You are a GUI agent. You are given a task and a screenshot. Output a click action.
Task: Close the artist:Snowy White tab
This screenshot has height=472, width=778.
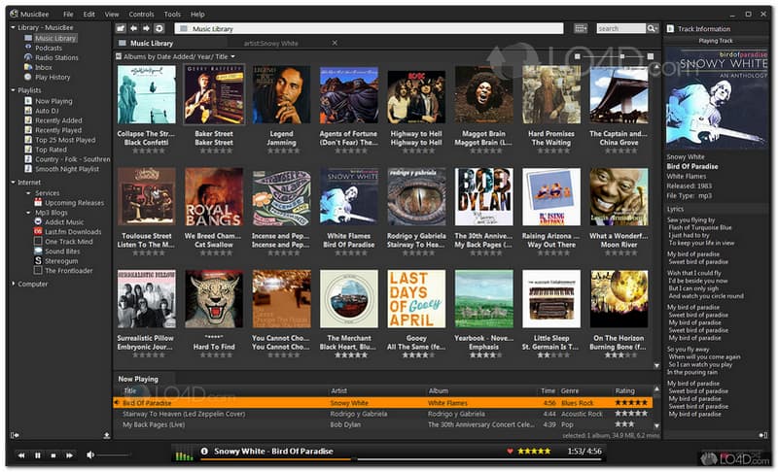click(335, 43)
